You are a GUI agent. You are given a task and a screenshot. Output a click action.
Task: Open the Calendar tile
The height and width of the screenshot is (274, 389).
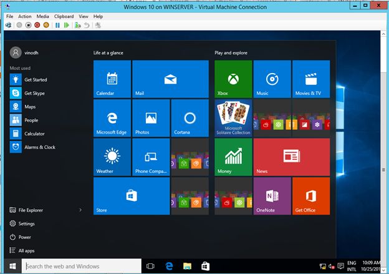coord(112,79)
